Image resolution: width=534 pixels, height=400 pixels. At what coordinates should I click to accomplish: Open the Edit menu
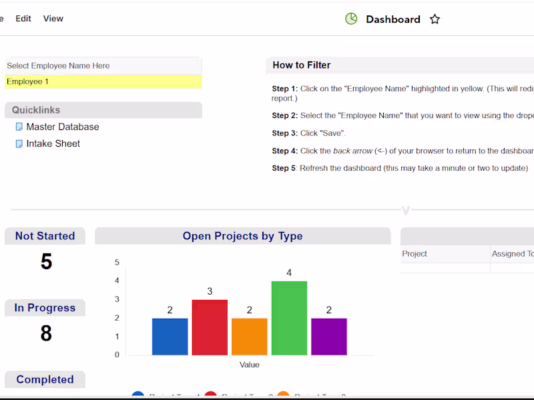click(x=23, y=18)
